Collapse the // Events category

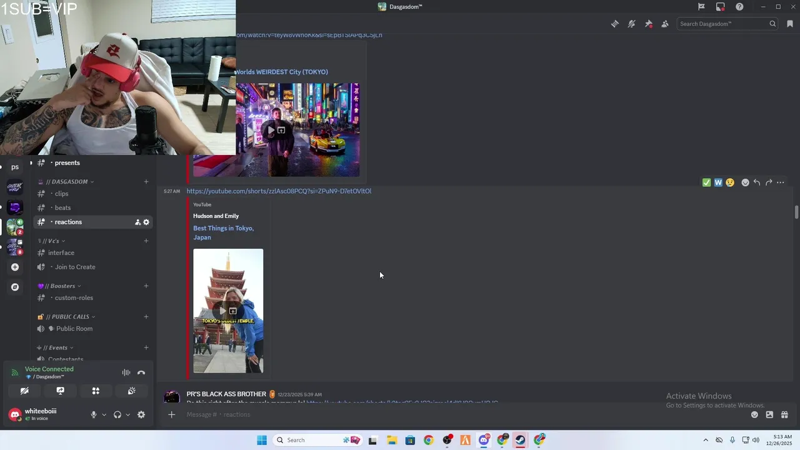pyautogui.click(x=55, y=347)
